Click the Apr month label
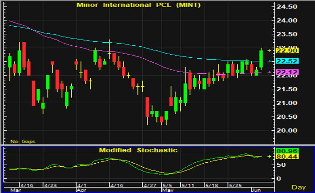This screenshot has height=193, width=315. [x=81, y=190]
